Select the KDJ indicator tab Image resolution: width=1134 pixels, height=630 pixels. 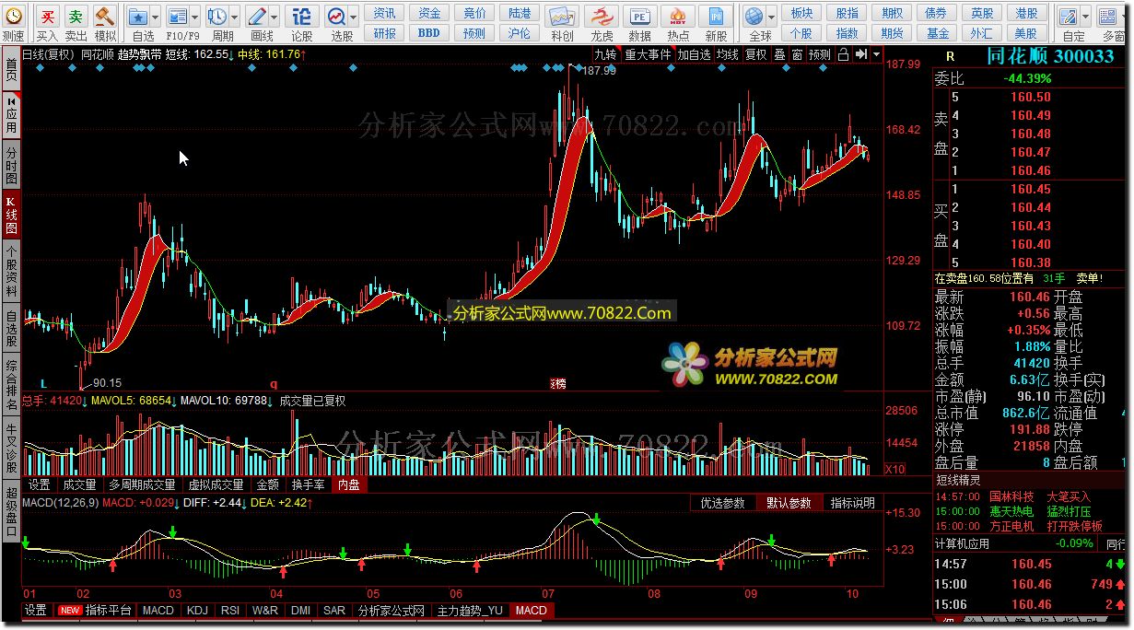(197, 610)
